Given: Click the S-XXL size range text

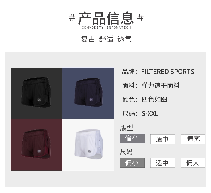Looking at the screenshot, I should [x=150, y=113].
